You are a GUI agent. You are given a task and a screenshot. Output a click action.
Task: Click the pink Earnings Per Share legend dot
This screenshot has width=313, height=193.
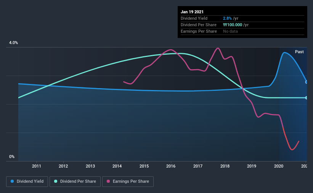click(x=108, y=181)
